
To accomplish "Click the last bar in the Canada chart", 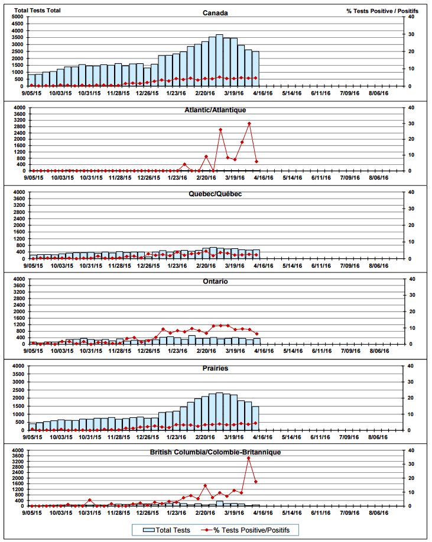I will pyautogui.click(x=255, y=69).
